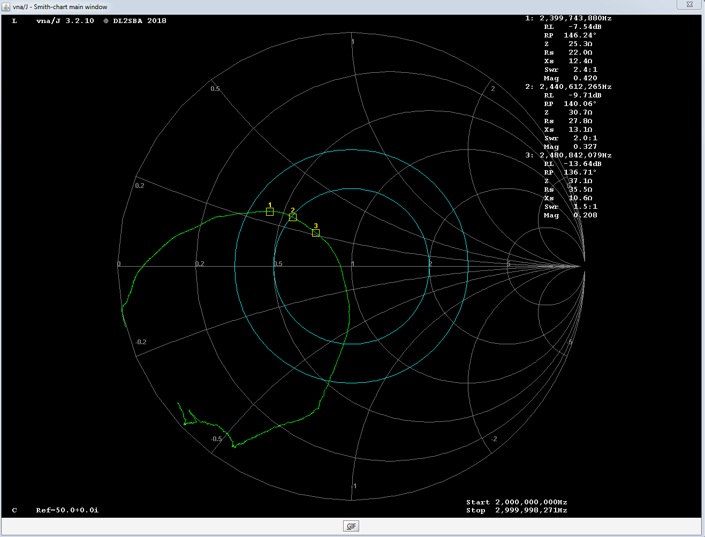Click the vna/J 3.2.10 version text
The height and width of the screenshot is (537, 705).
65,21
